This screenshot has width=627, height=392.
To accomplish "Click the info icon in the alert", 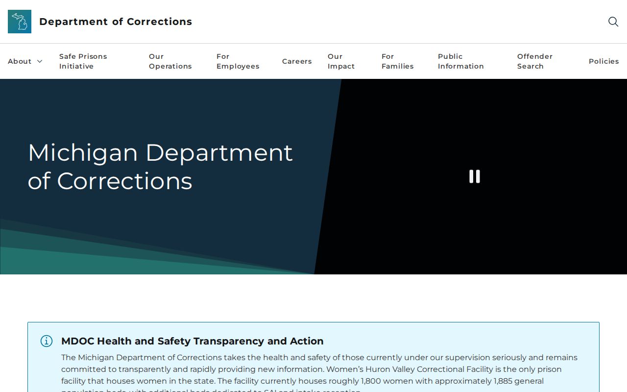I will click(47, 341).
